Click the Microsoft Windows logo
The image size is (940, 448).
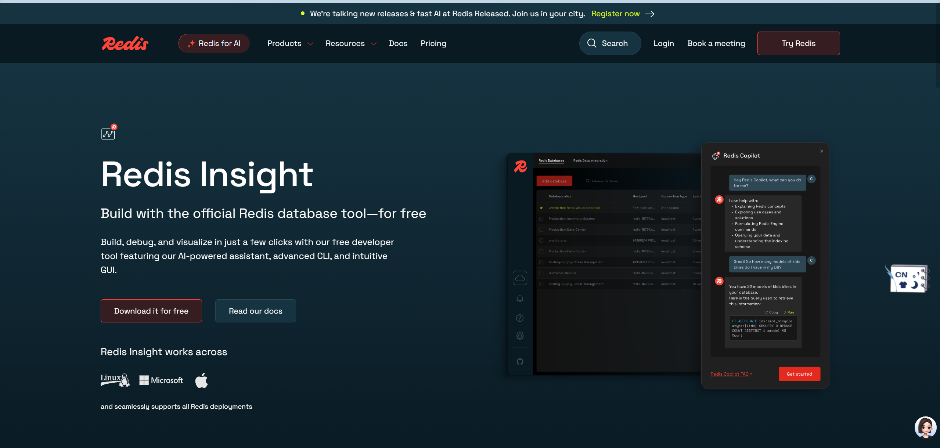161,380
